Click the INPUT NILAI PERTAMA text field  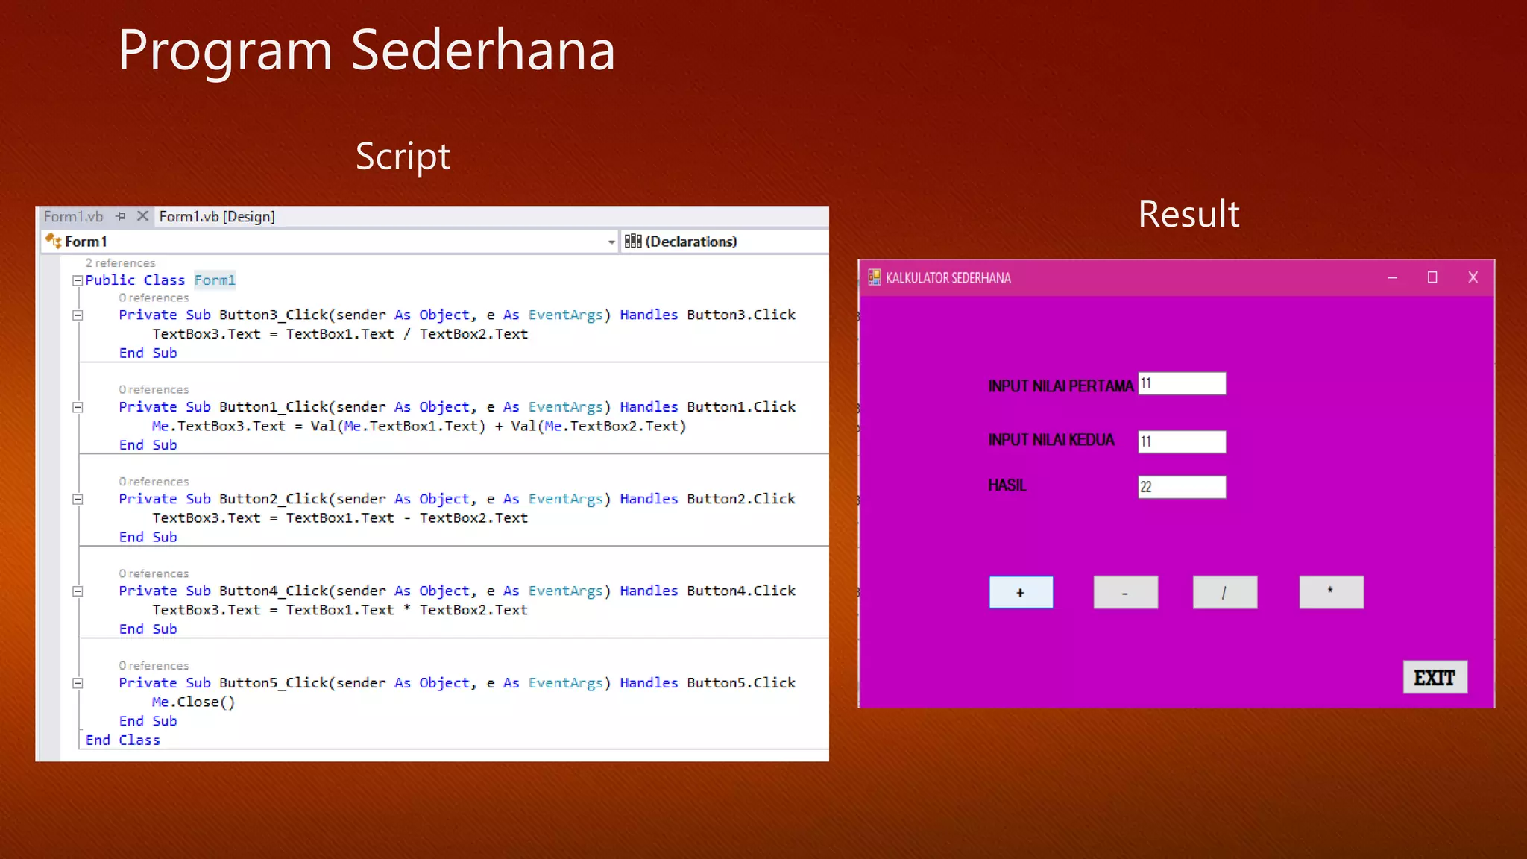pyautogui.click(x=1182, y=383)
